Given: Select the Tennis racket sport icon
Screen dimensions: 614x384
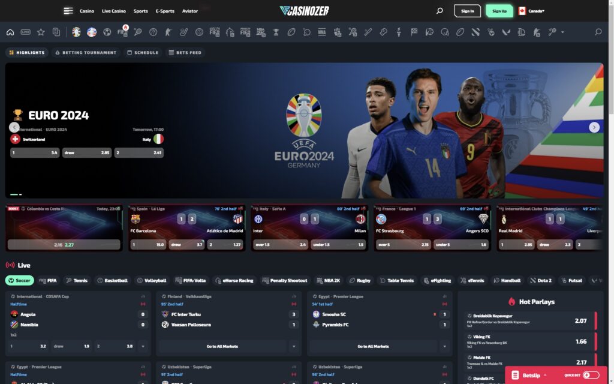Looking at the screenshot, I should point(138,32).
